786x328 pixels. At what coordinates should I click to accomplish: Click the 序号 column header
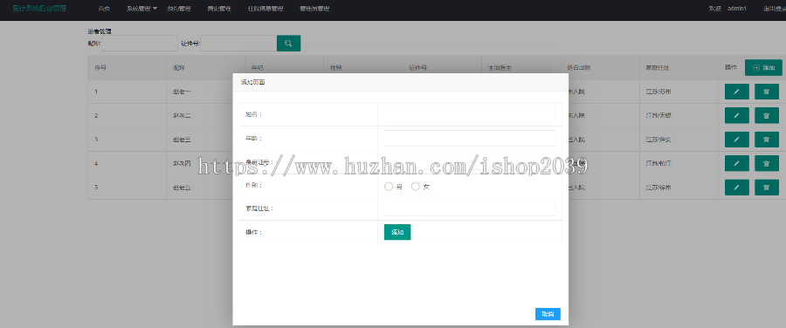(x=100, y=67)
